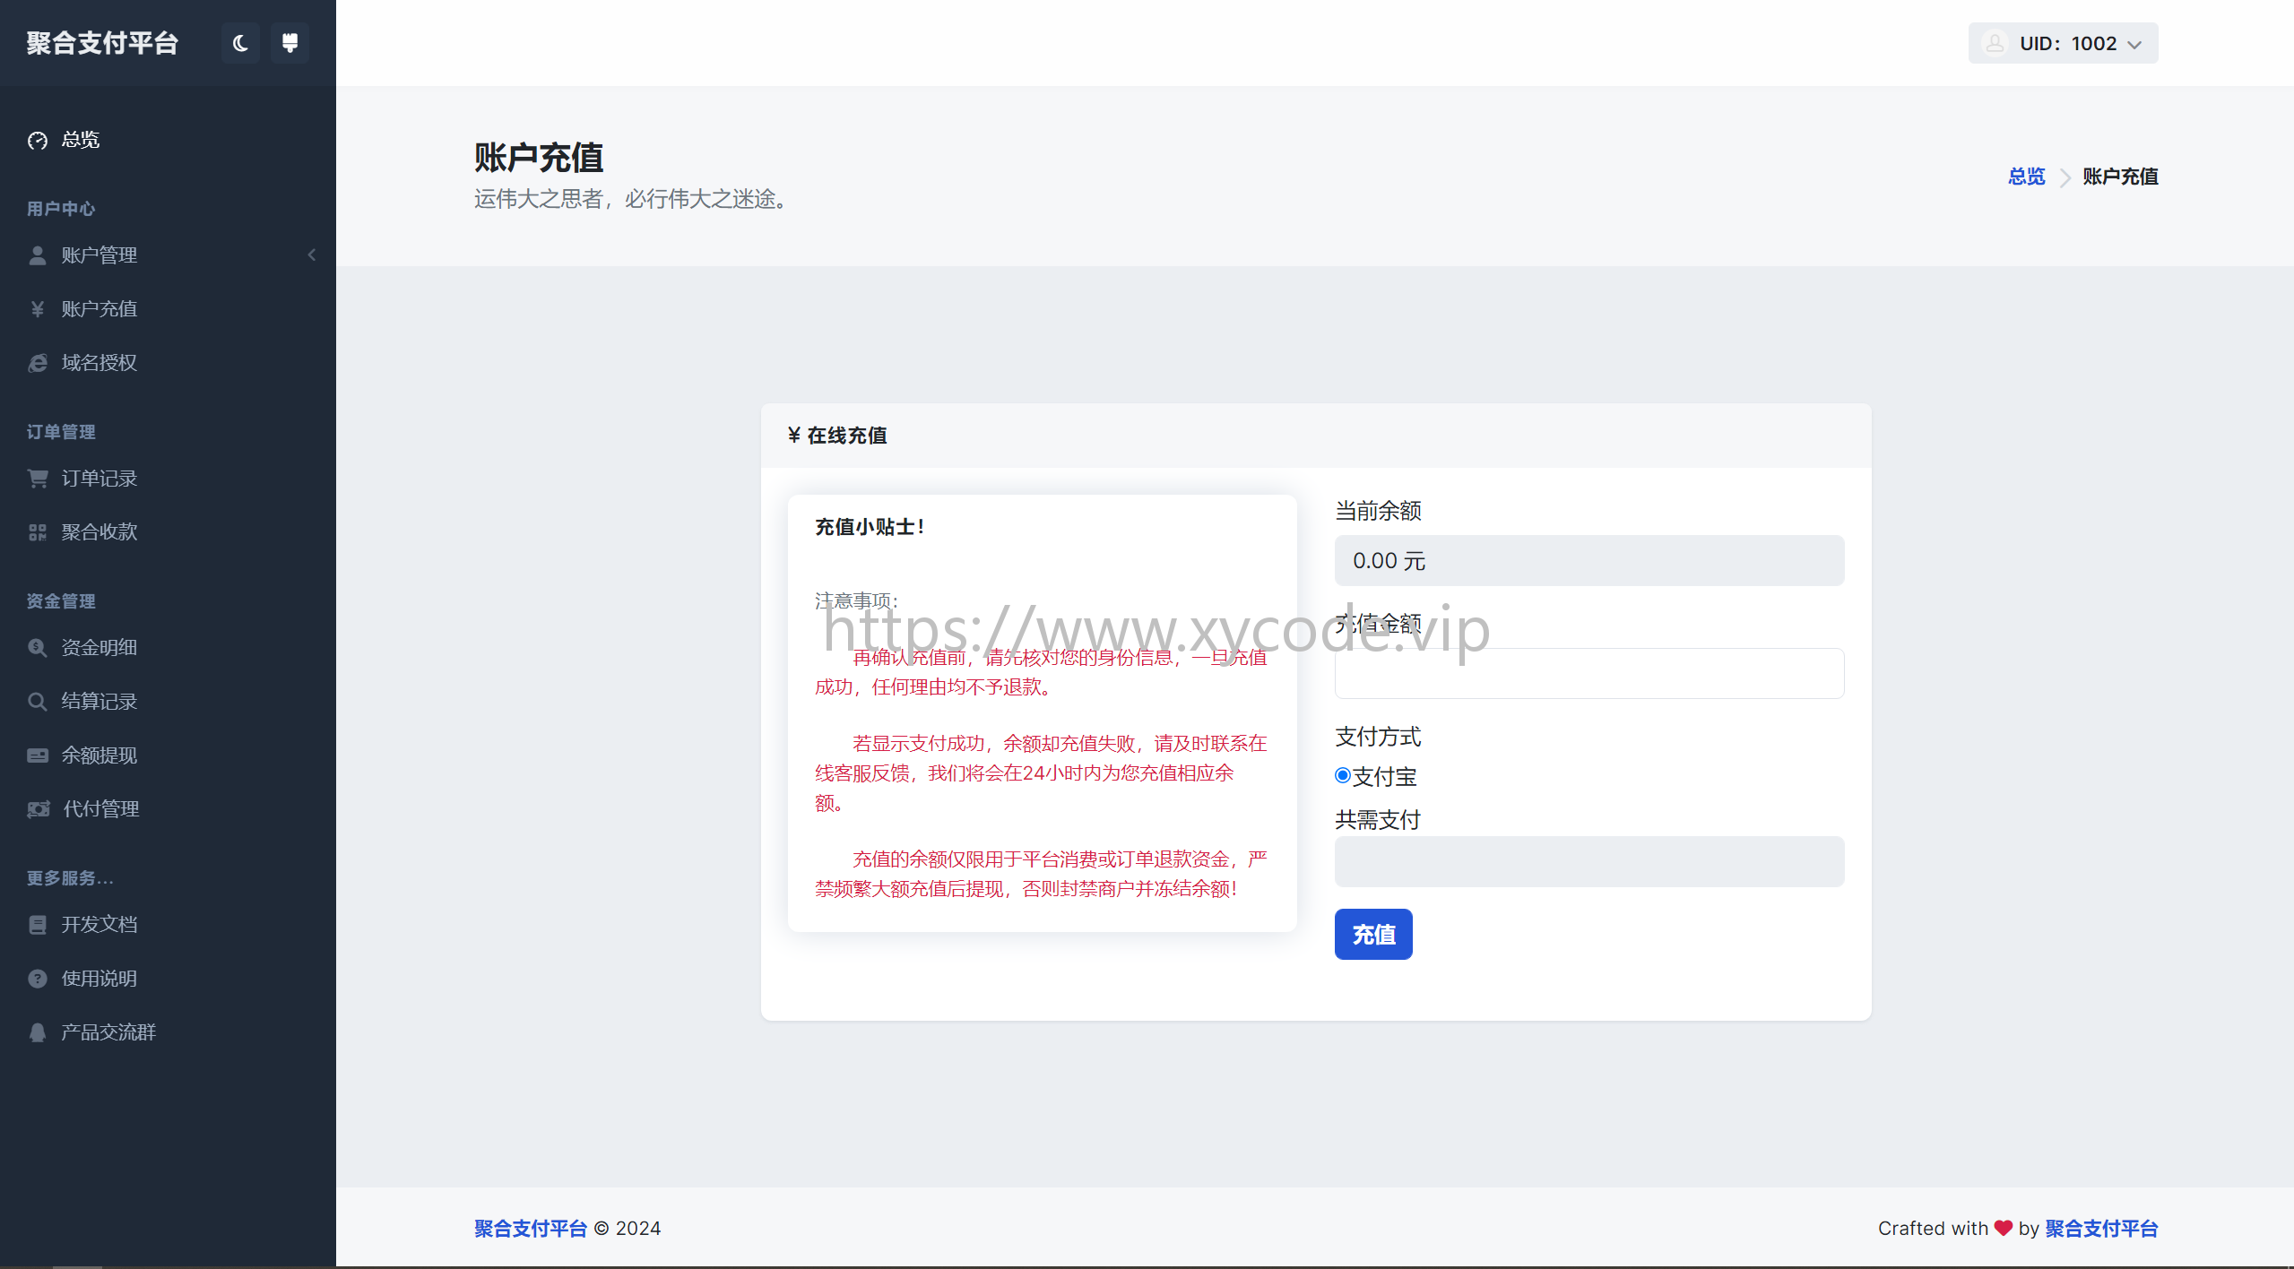2294x1269 pixels.
Task: Click the QR code icon beside 聚合收款
Action: click(x=38, y=532)
